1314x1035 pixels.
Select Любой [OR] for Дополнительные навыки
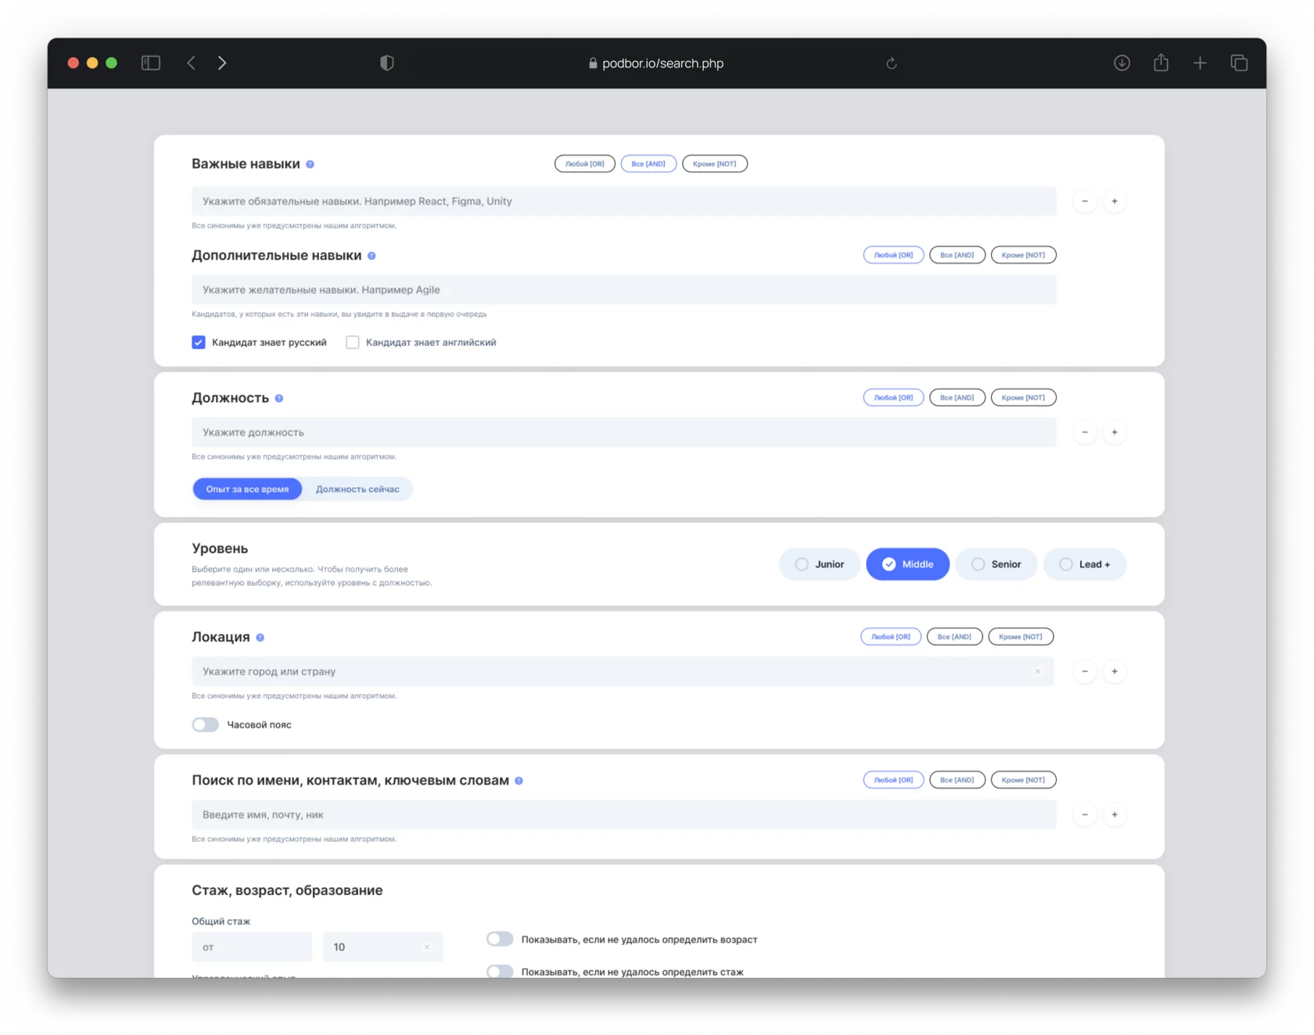coord(894,255)
